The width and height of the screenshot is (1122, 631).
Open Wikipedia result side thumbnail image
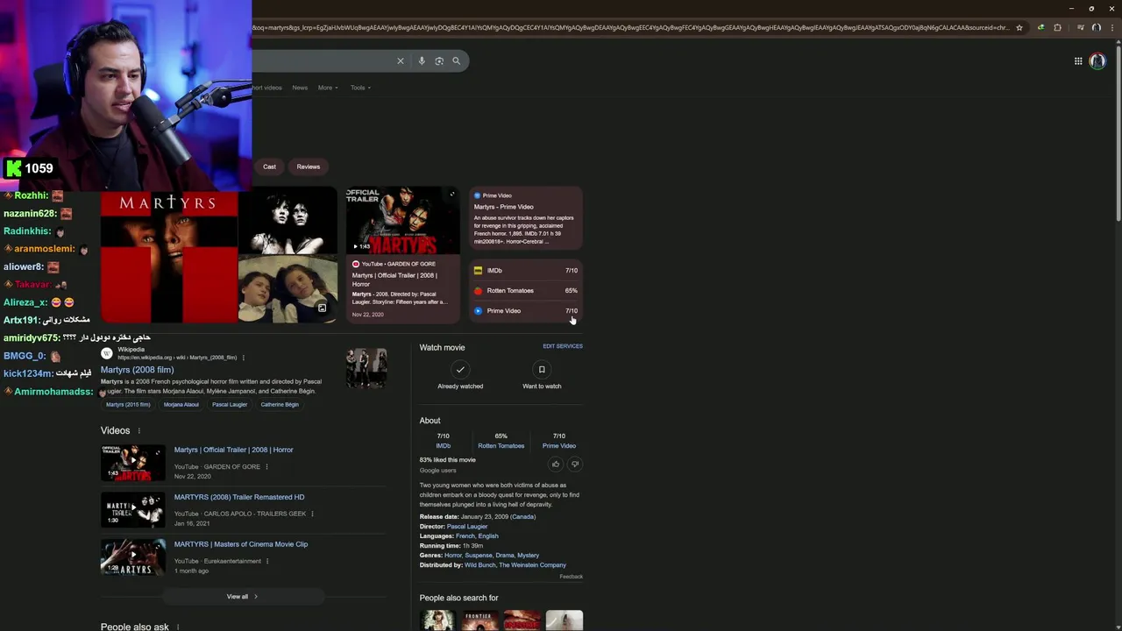366,368
